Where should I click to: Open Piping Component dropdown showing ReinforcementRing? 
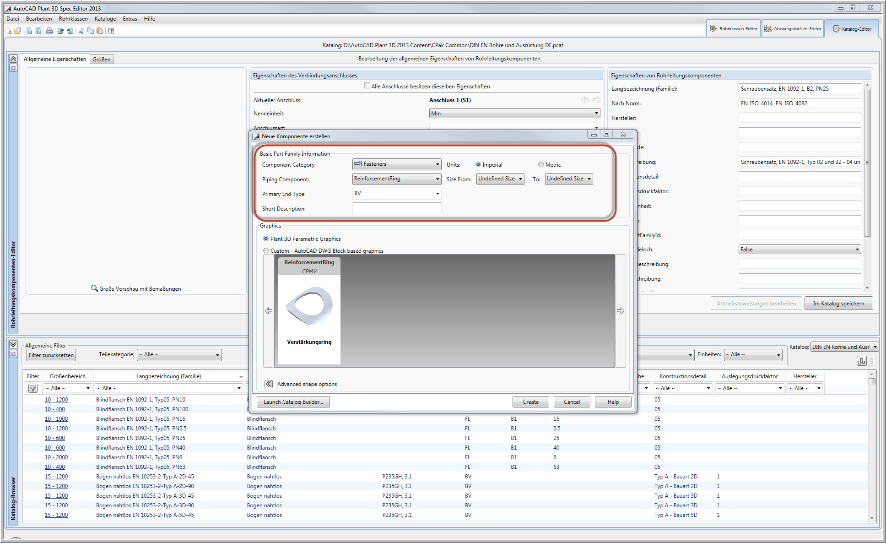tap(397, 179)
